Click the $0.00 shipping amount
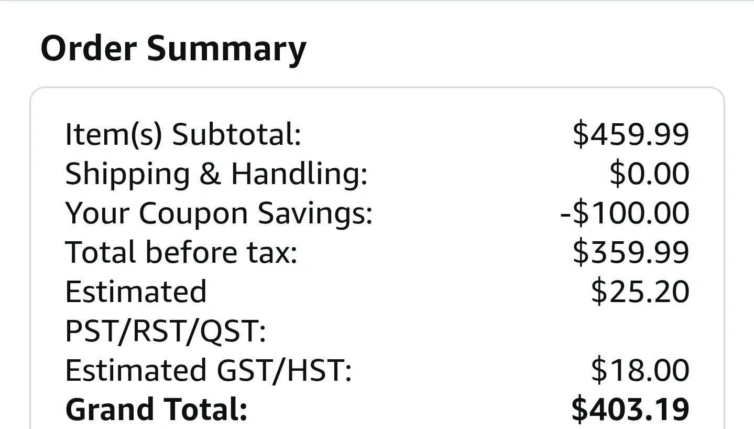Viewport: 754px width, 429px height. [x=649, y=174]
